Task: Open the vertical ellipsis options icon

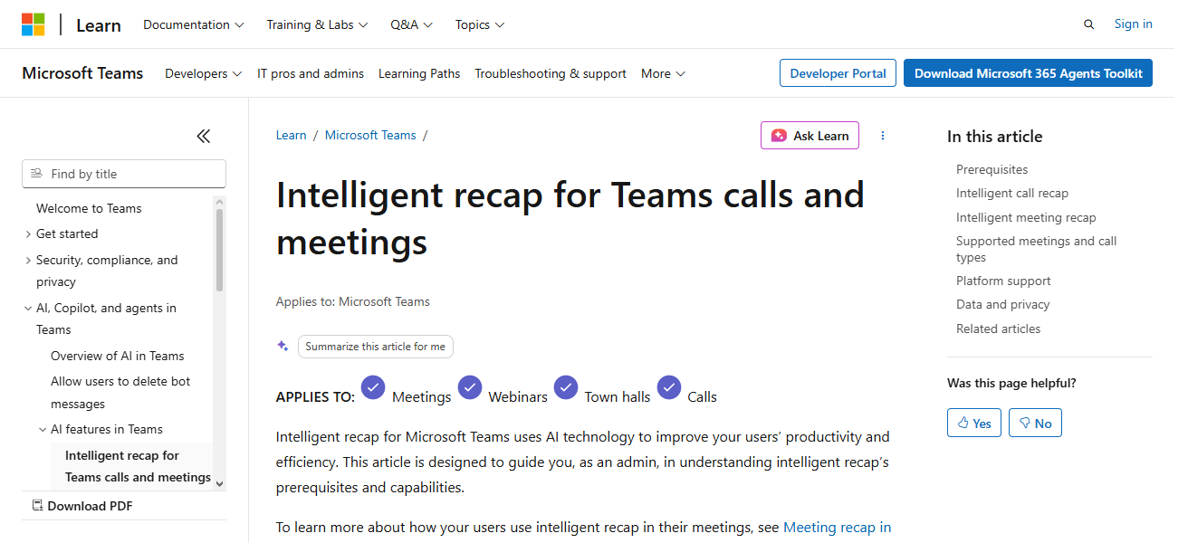Action: tap(883, 135)
